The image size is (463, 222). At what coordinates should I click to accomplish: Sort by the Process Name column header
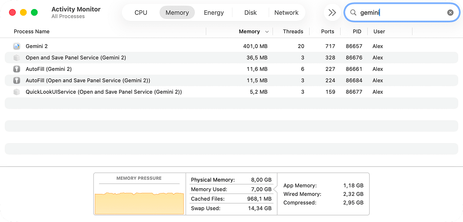(31, 31)
